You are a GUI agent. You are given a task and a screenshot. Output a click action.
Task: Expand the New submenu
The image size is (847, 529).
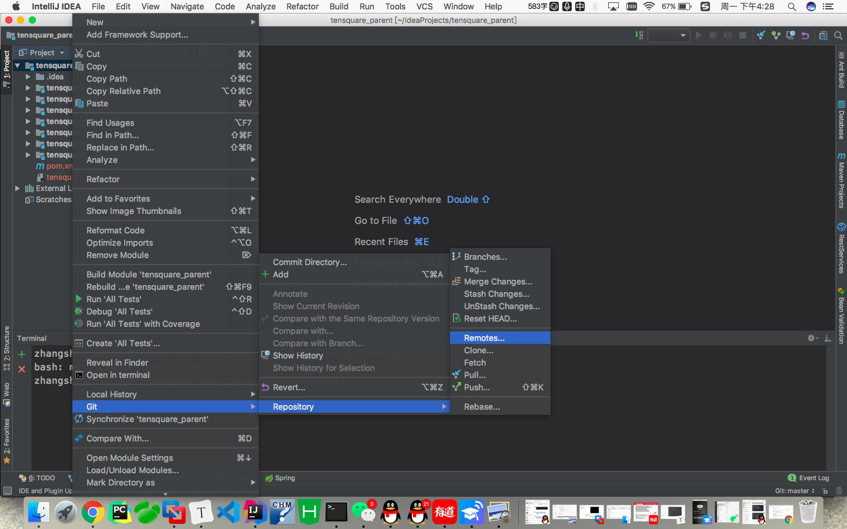tap(165, 22)
